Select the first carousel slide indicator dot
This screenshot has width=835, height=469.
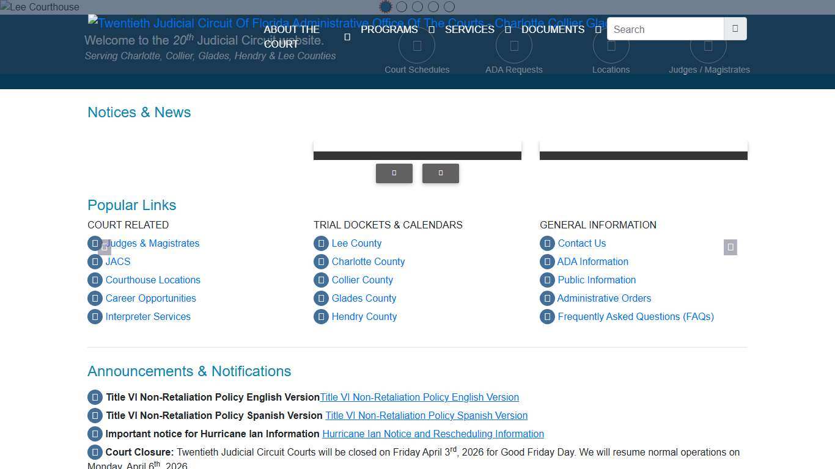point(386,7)
